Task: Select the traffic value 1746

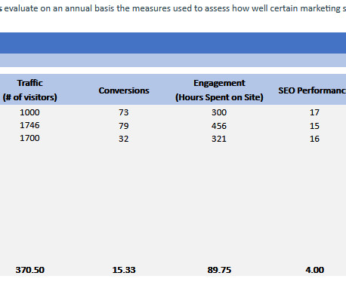Action: 29,125
